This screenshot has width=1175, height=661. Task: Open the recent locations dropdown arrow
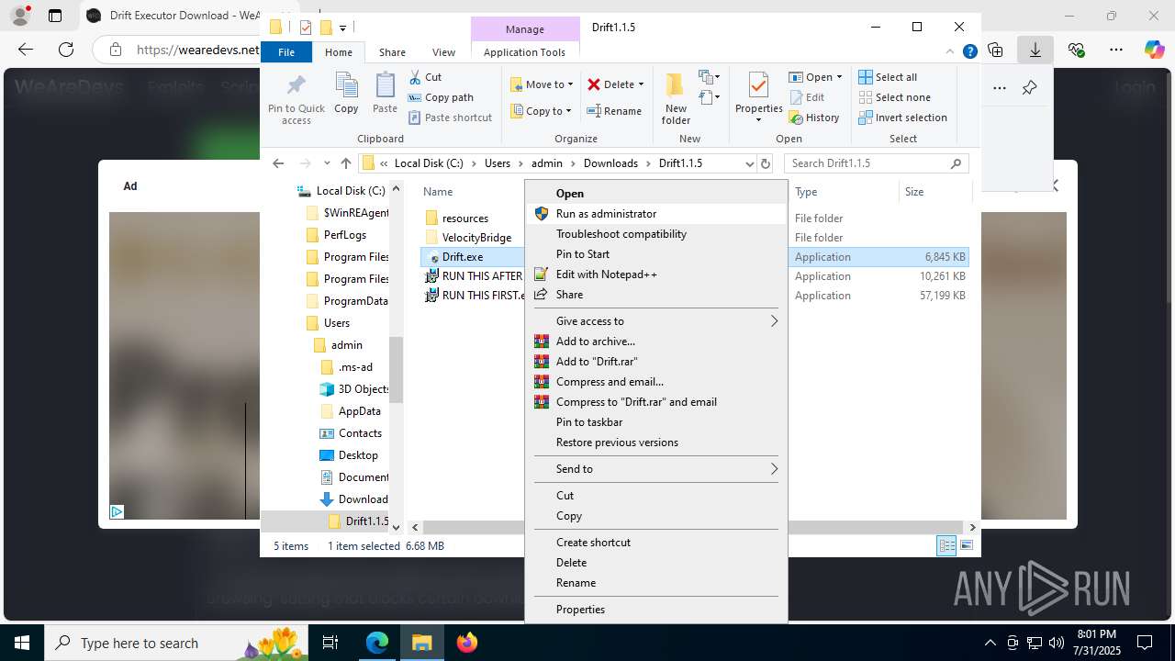click(x=328, y=163)
